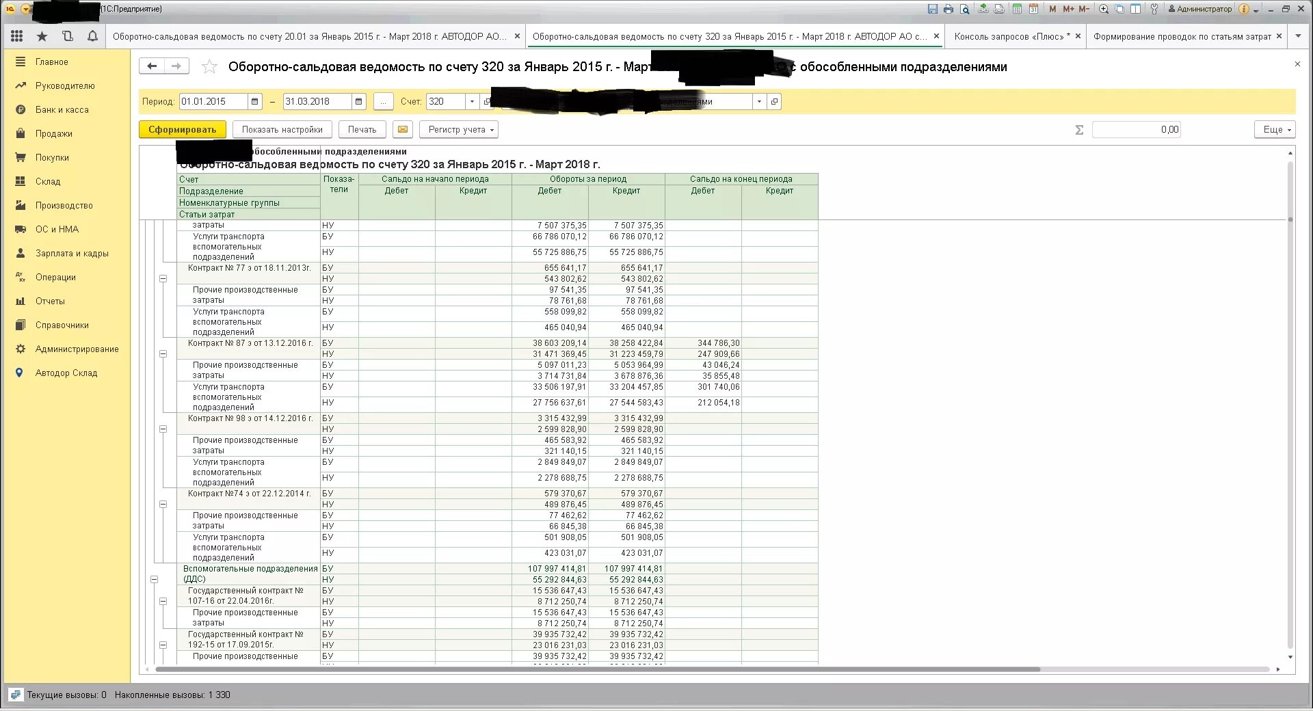Click the zoom magnifier icon
Image resolution: width=1313 pixels, height=711 pixels.
click(x=1104, y=9)
